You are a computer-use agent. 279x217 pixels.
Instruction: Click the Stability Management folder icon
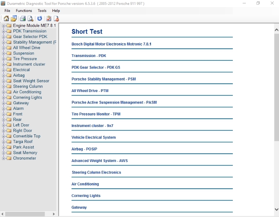point(9,42)
